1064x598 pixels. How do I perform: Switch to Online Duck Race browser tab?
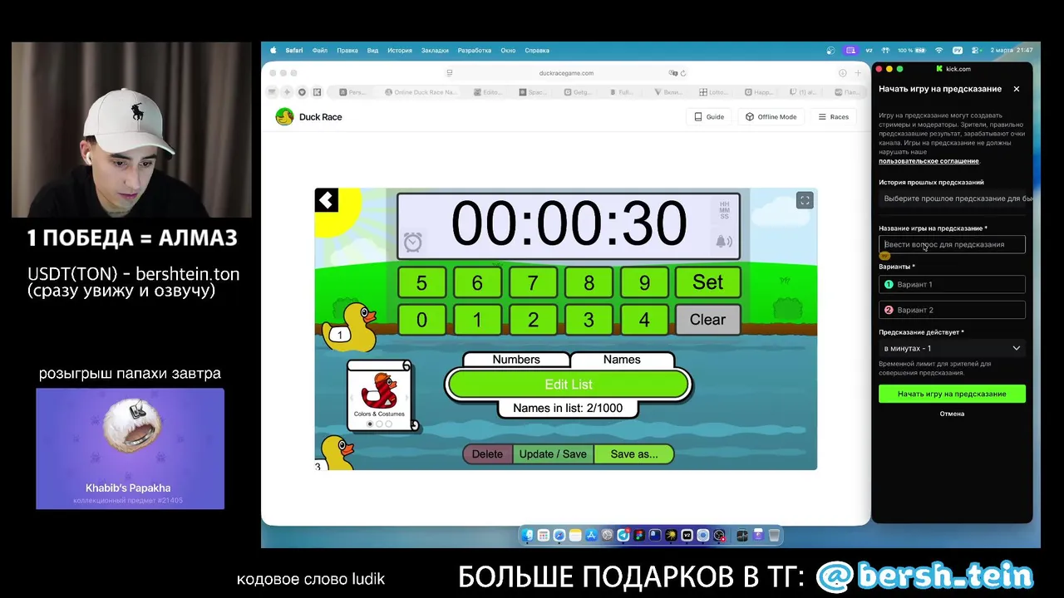(421, 92)
